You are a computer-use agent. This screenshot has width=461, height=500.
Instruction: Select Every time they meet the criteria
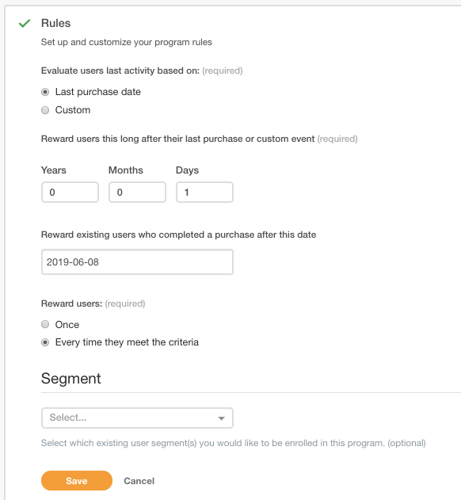coord(45,342)
